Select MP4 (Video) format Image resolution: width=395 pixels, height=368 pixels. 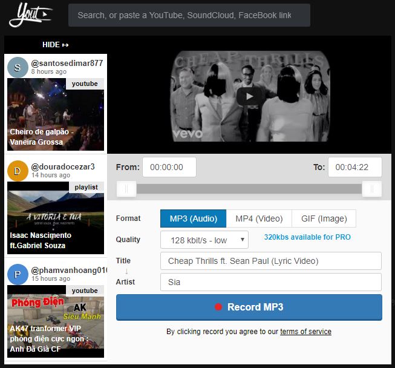[x=259, y=218]
